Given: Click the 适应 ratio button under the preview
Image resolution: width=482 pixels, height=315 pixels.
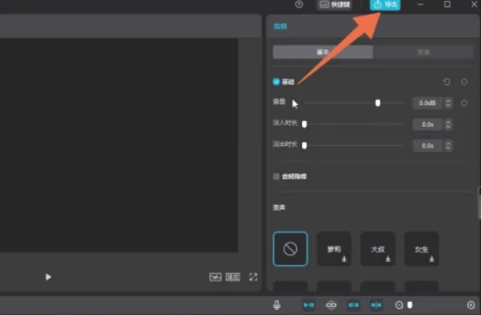Looking at the screenshot, I should click(x=233, y=277).
